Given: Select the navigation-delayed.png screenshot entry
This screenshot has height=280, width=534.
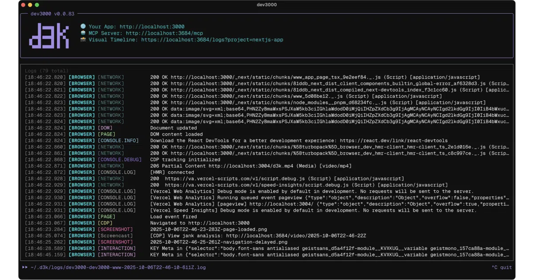Looking at the screenshot, I should point(218,242).
